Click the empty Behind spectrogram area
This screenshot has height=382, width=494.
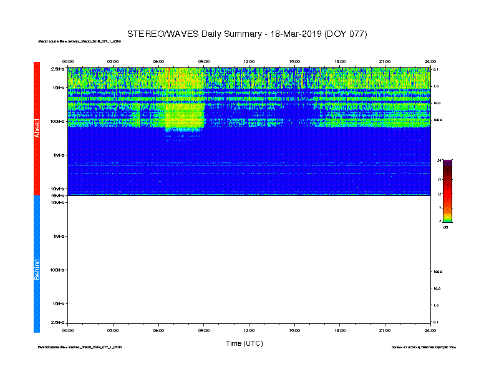point(249,262)
